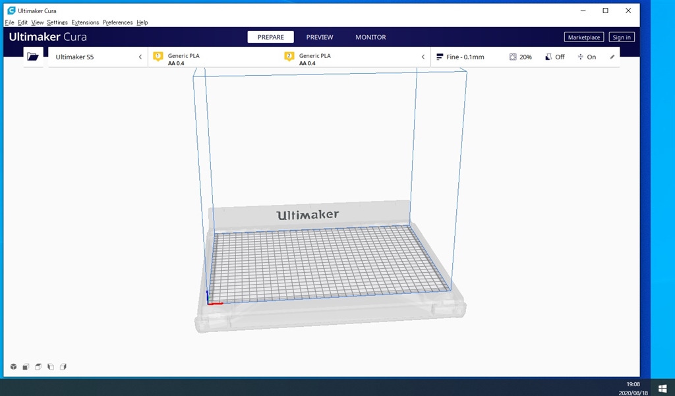This screenshot has height=396, width=675.
Task: Open the Edit menu
Action: click(x=23, y=22)
